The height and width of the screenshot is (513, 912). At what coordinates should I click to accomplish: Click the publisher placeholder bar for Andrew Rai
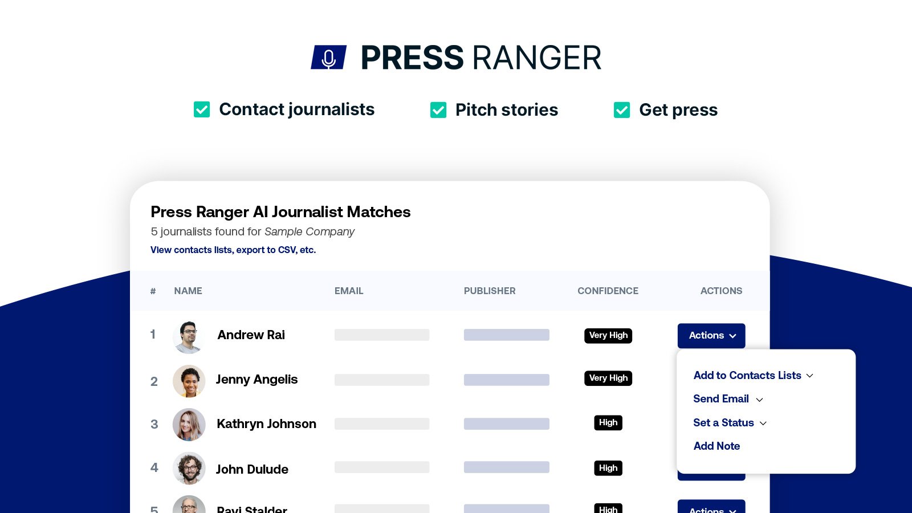[x=506, y=335]
